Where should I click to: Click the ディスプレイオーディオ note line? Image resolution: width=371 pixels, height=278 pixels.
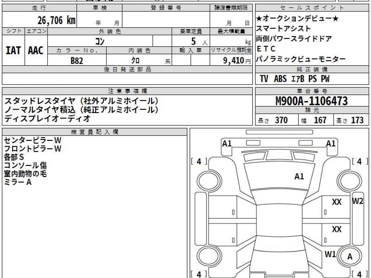(48, 118)
